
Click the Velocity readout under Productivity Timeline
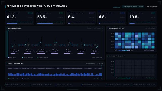pyautogui.click(x=98, y=79)
